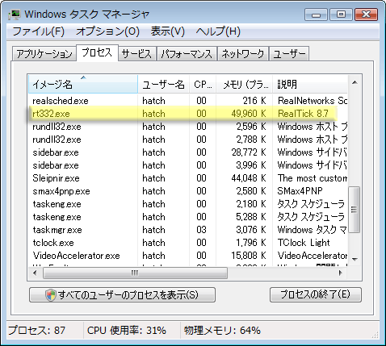Switch to the ネットワーク tab
The height and width of the screenshot is (346, 386).
tap(243, 54)
